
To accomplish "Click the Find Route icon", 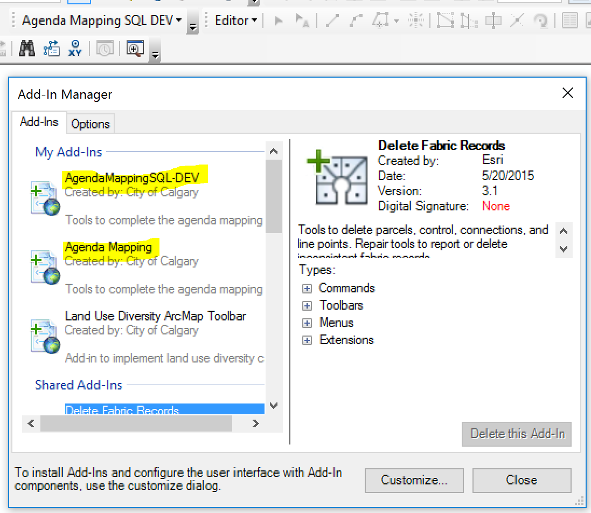I will 51,49.
